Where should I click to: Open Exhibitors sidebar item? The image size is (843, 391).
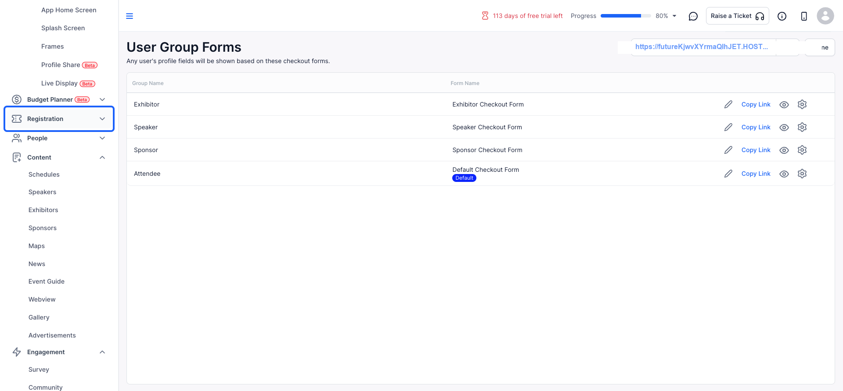[x=43, y=210]
